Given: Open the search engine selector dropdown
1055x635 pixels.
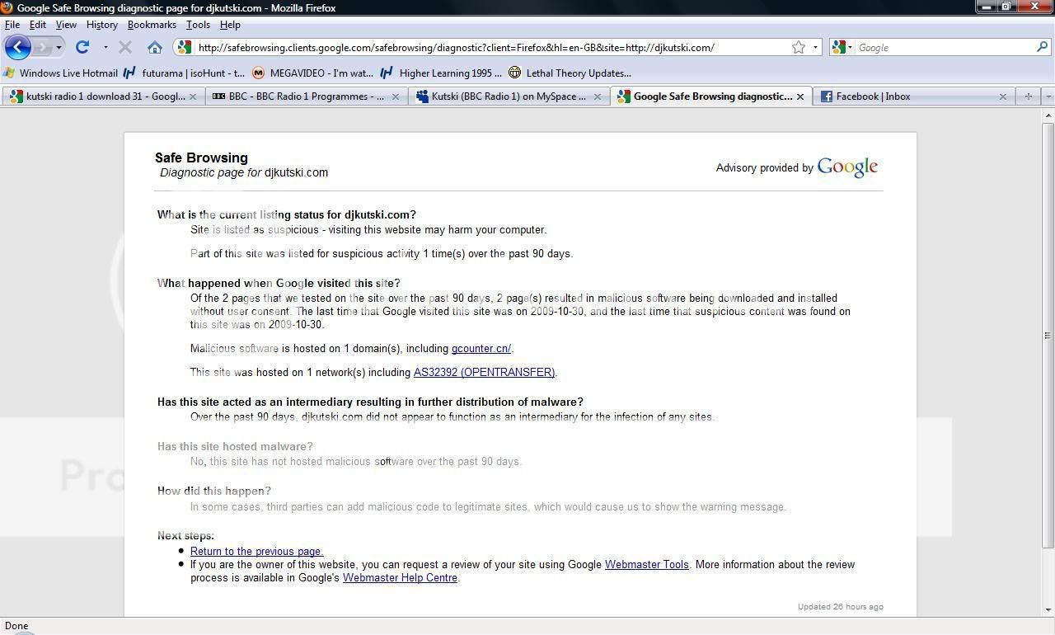Looking at the screenshot, I should coord(842,47).
